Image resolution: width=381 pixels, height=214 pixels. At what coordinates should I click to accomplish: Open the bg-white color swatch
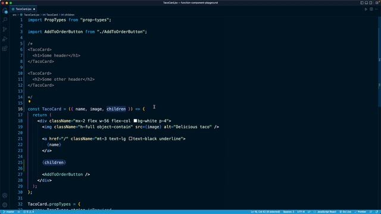point(135,121)
